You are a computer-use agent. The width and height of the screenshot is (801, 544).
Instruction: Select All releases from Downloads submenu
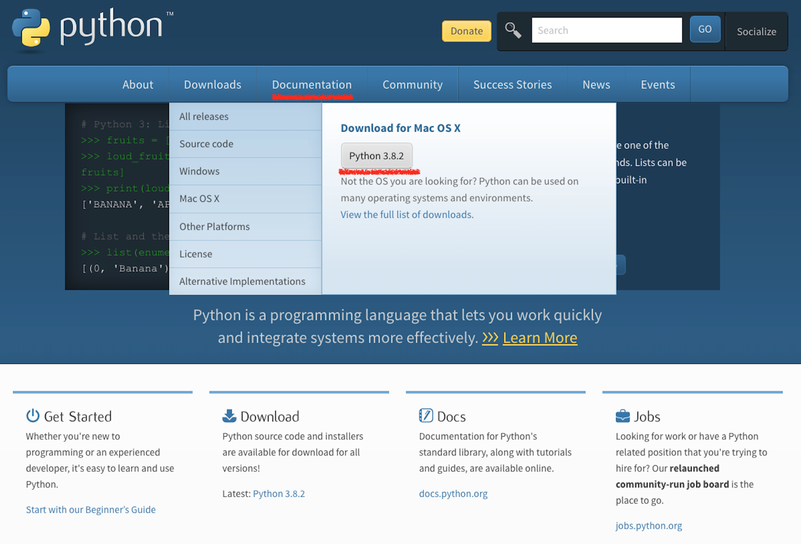[x=204, y=117]
